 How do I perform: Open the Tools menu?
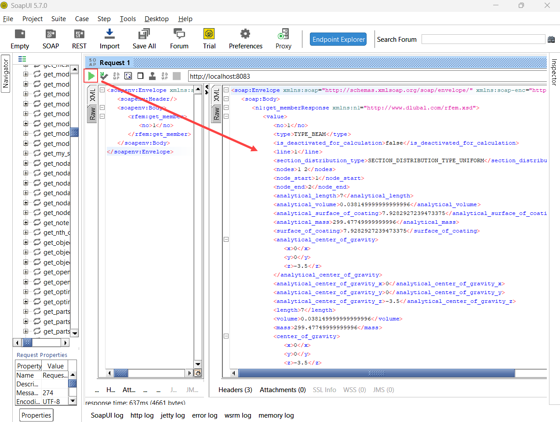pos(127,19)
